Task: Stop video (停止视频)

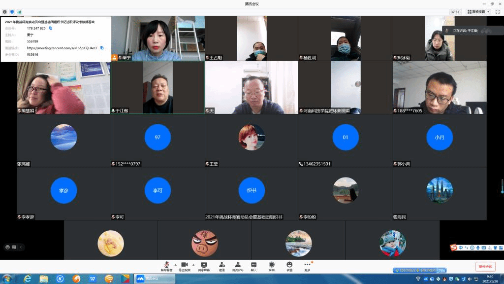Action: point(185,266)
